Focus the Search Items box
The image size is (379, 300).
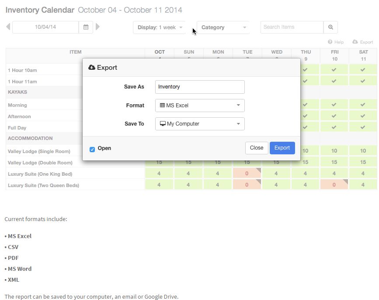point(292,27)
